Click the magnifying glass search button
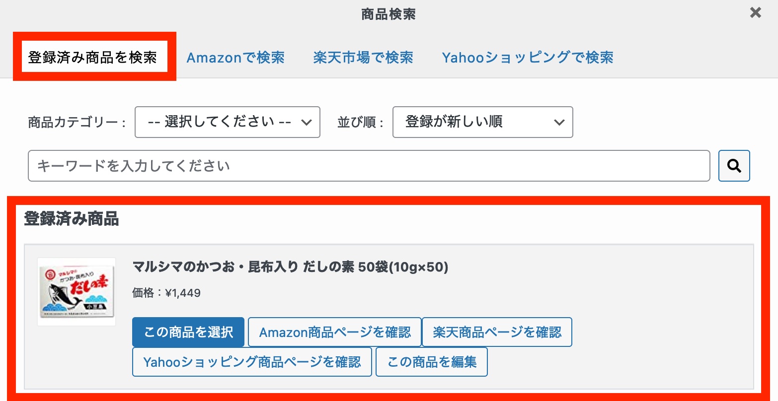778x401 pixels. [734, 166]
